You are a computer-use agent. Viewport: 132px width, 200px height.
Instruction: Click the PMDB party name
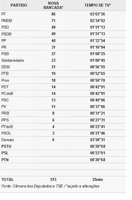[7, 21]
